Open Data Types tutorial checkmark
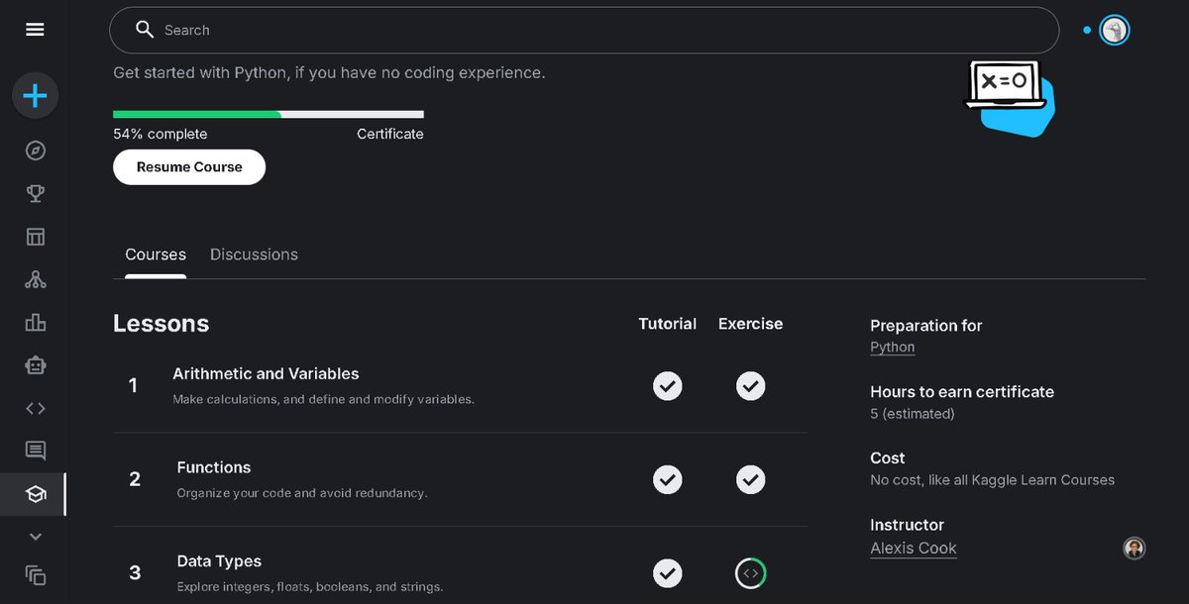This screenshot has width=1189, height=604. (x=668, y=572)
